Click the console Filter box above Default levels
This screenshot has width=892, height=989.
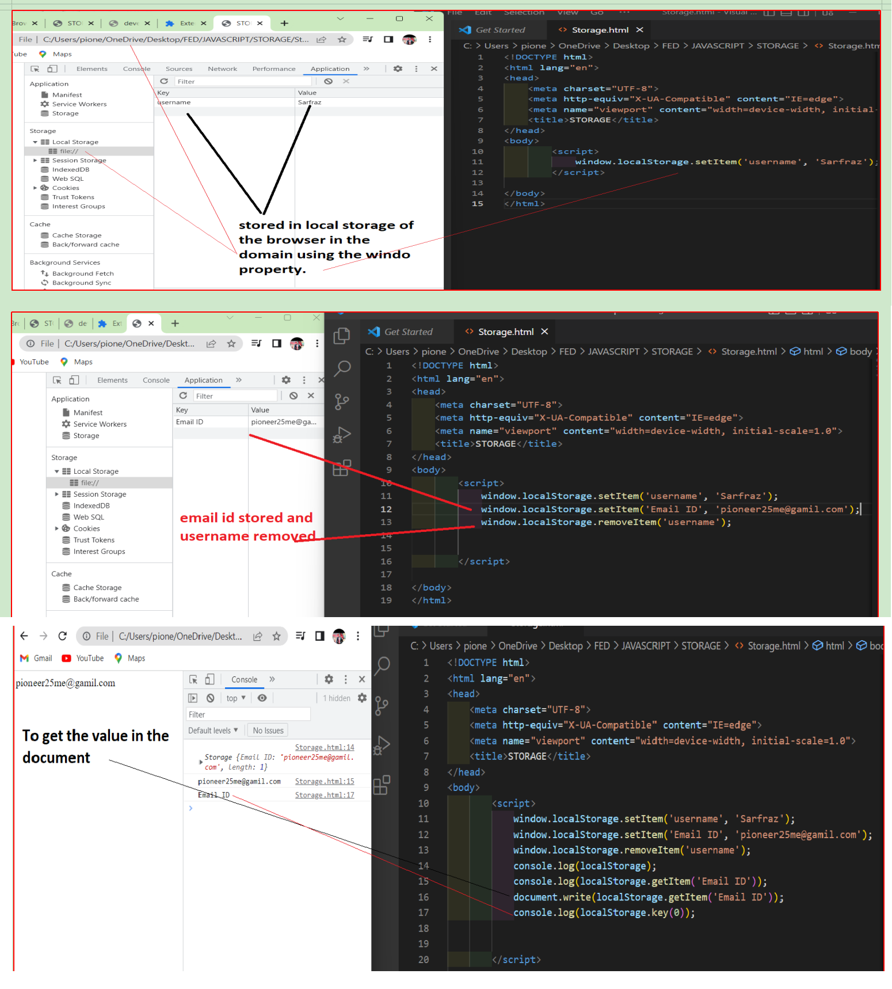coord(248,714)
